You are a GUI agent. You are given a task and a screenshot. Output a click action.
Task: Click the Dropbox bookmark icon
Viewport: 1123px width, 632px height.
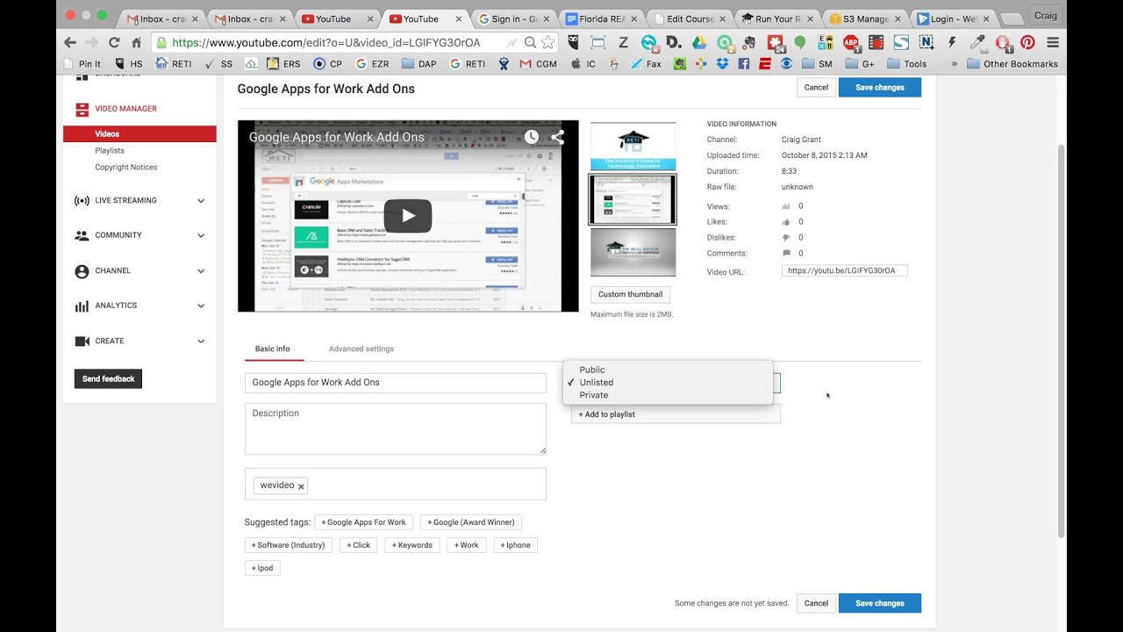(x=722, y=63)
